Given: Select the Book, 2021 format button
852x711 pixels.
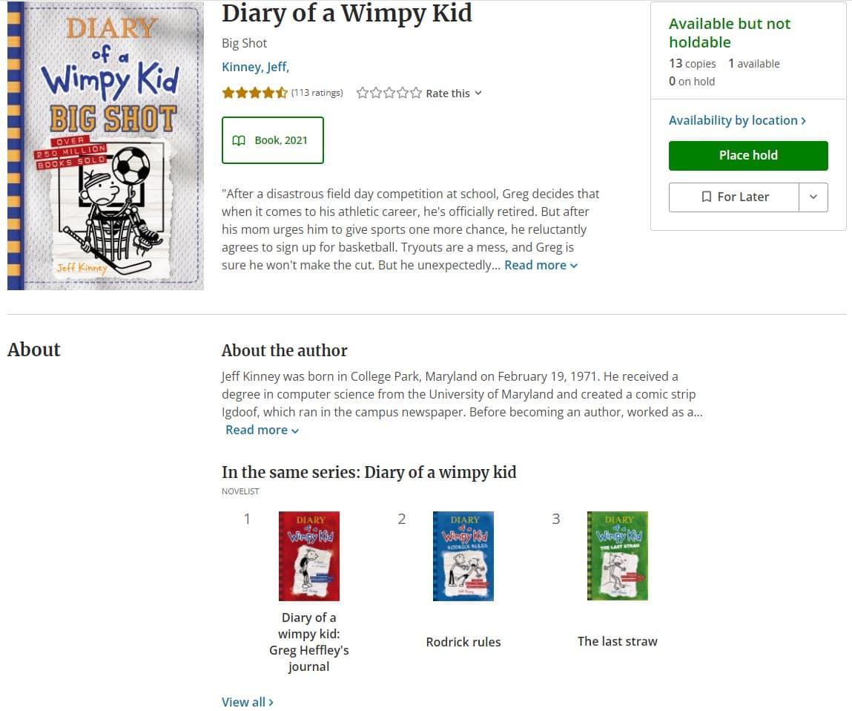Looking at the screenshot, I should (273, 140).
